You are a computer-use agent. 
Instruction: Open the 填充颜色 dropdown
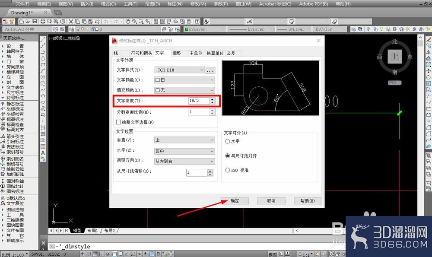[184, 90]
